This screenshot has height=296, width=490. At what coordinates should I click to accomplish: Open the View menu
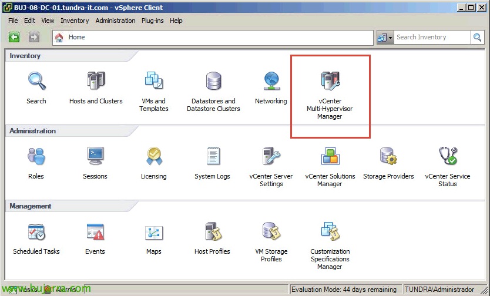click(x=48, y=21)
